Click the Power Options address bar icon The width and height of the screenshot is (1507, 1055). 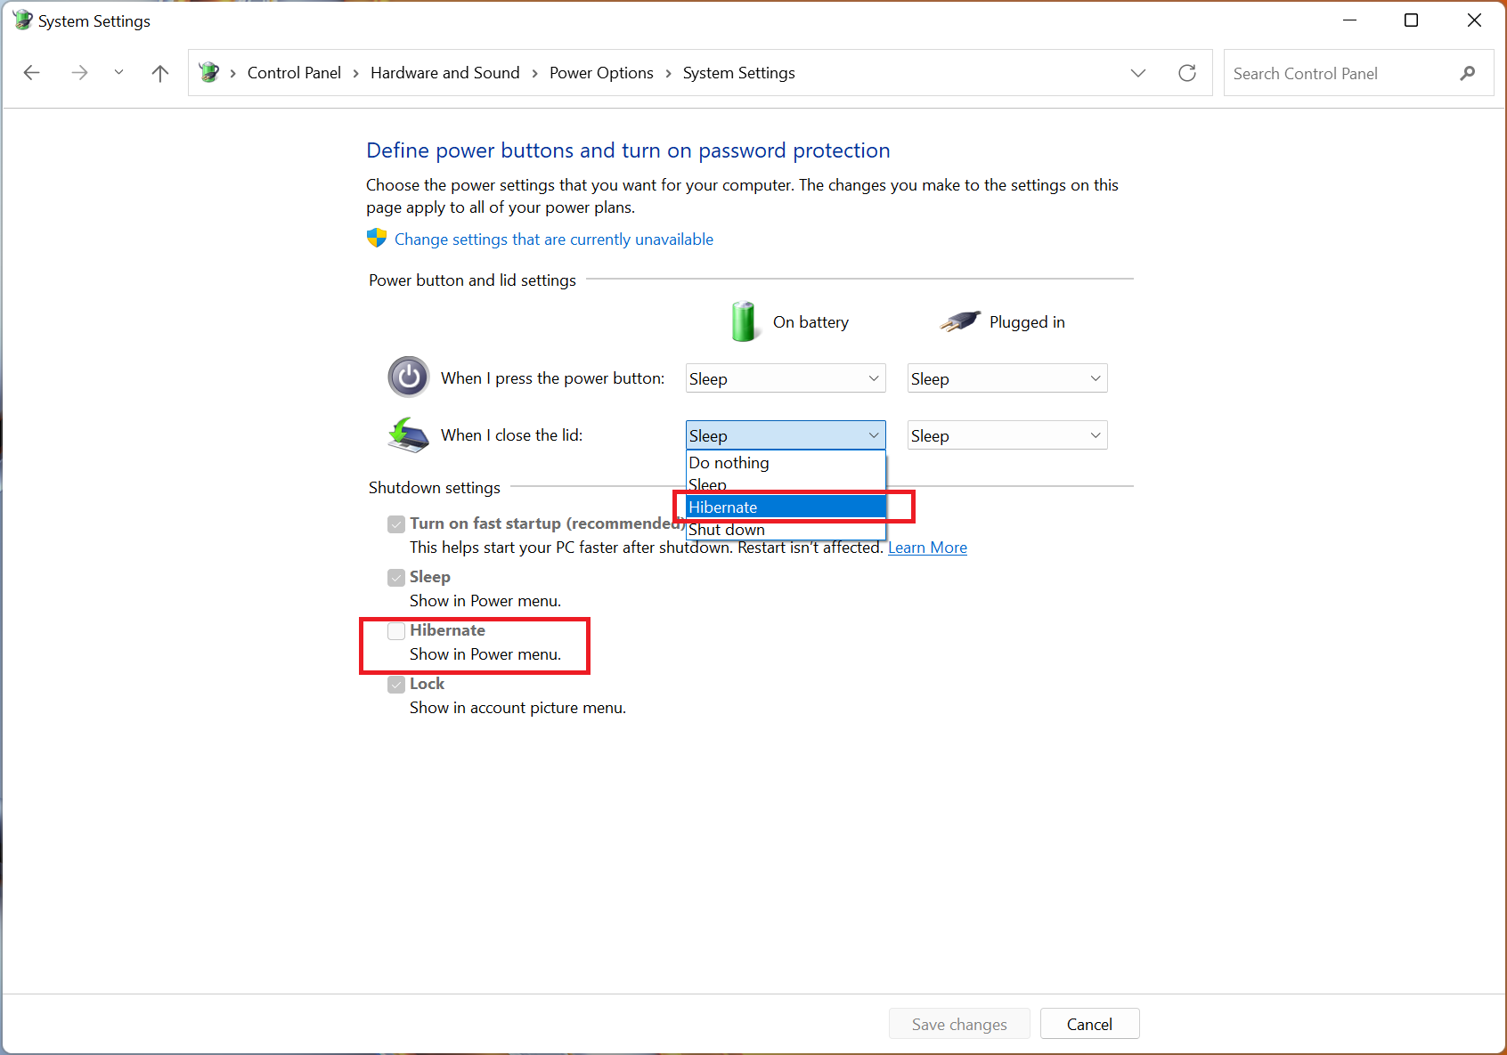(209, 73)
